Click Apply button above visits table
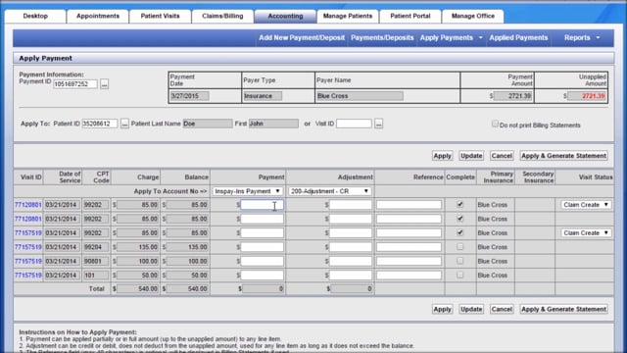 click(442, 156)
